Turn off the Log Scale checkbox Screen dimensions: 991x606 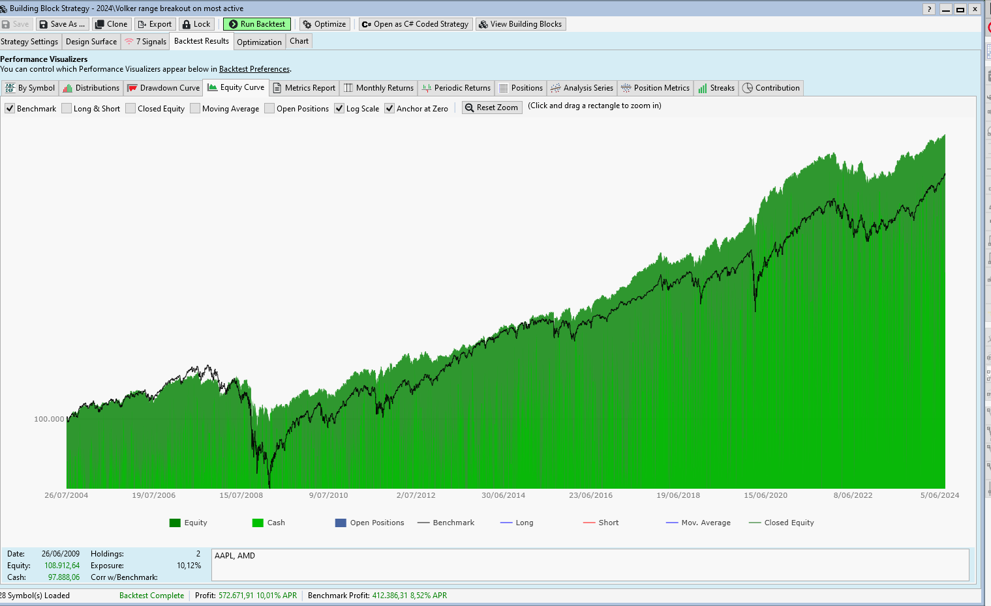pos(339,108)
